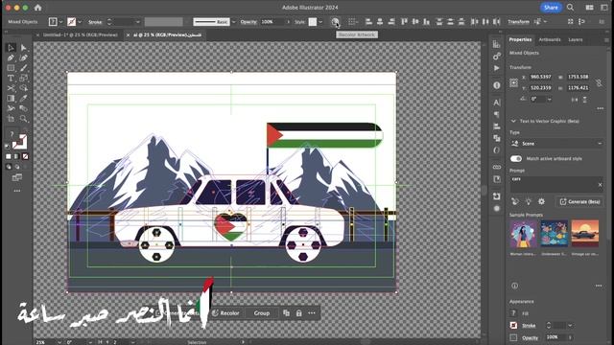This screenshot has height=345, width=614.
Task: Click Transform link in control bar
Action: [518, 22]
